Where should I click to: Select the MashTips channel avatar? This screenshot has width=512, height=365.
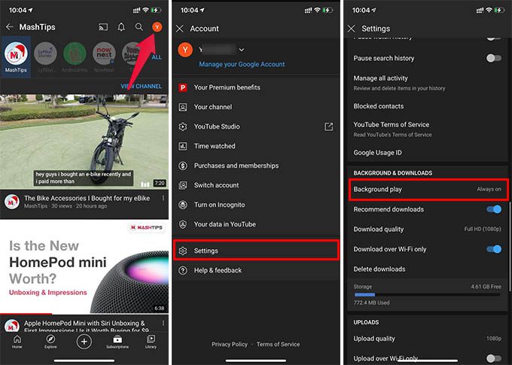(16, 54)
